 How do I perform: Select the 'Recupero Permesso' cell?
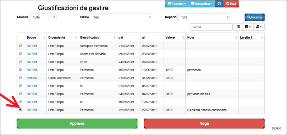[97, 46]
